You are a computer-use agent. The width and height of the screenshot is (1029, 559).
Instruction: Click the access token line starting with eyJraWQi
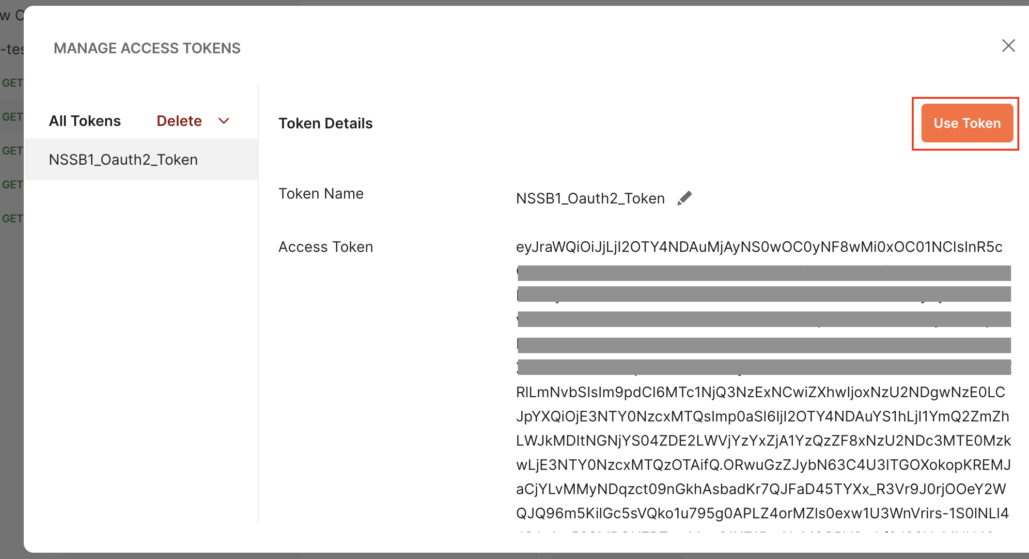point(759,247)
